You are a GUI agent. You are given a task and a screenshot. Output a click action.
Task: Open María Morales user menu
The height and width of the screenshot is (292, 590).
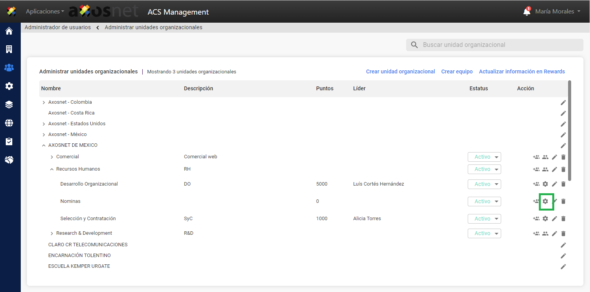click(557, 12)
